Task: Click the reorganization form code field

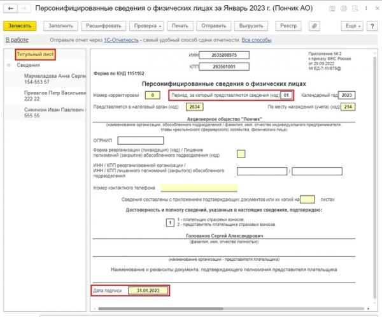Action: click(241, 154)
